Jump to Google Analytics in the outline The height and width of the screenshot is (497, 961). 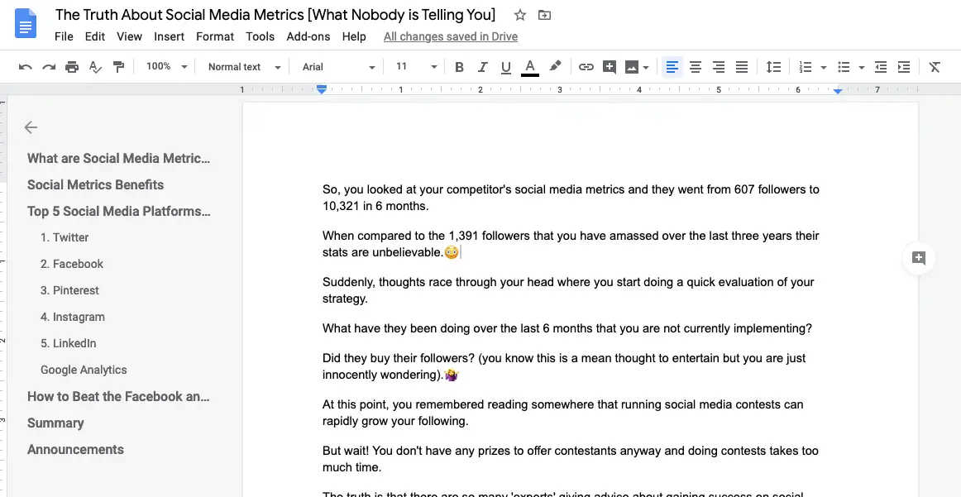click(84, 370)
